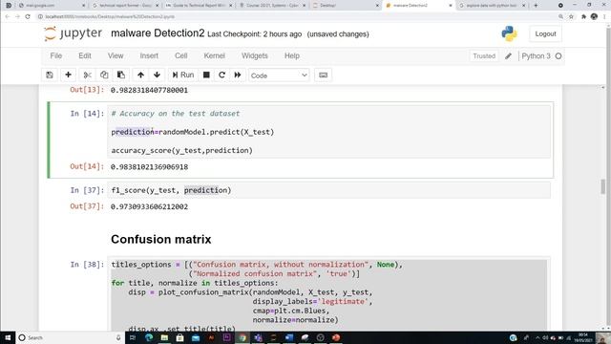This screenshot has width=611, height=344.
Task: Click the Python logo in header
Action: [509, 34]
